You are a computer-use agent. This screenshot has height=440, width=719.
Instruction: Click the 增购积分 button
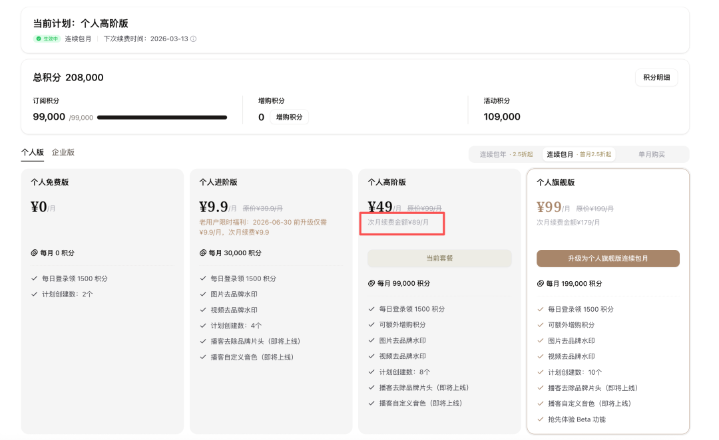[289, 117]
